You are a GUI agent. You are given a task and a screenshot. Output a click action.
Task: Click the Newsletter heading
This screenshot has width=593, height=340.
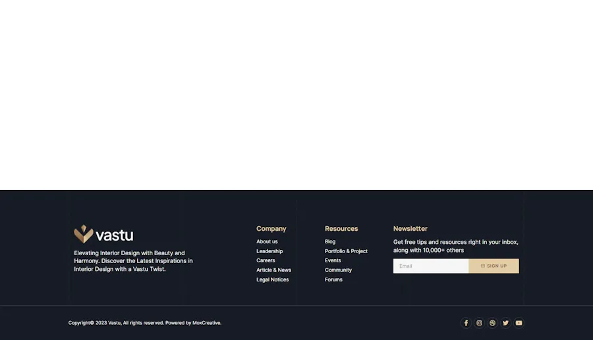(410, 229)
